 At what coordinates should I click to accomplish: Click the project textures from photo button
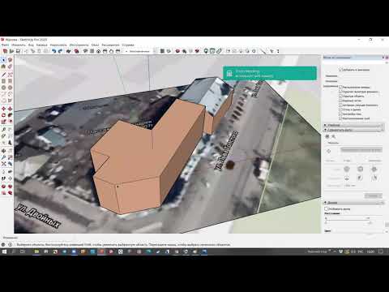[x=361, y=149]
